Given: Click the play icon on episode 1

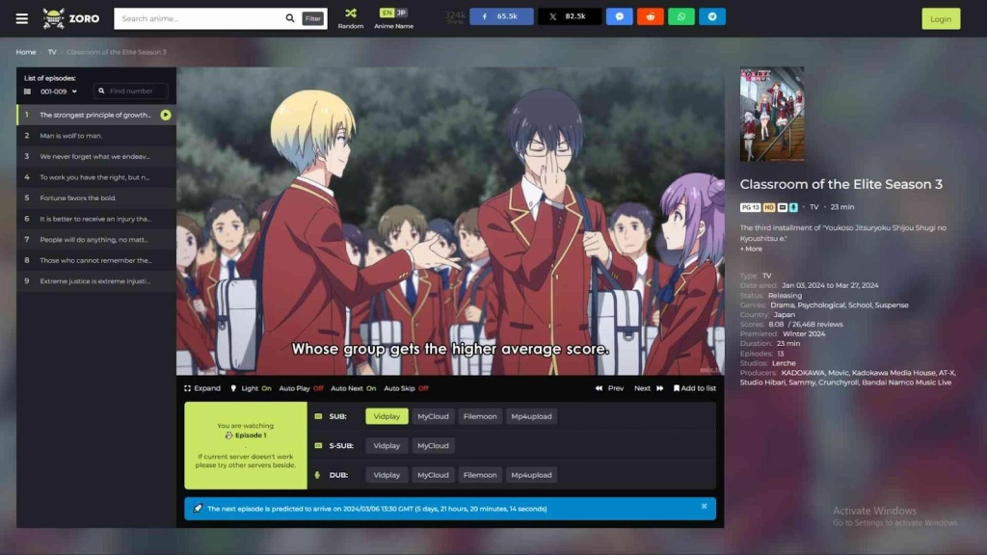Looking at the screenshot, I should [x=166, y=116].
